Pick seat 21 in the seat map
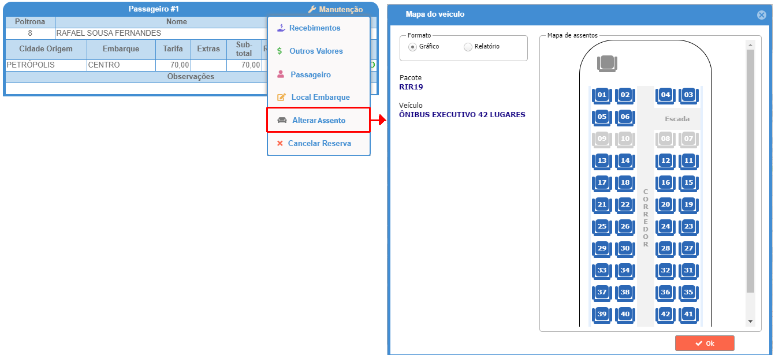Image resolution: width=775 pixels, height=359 pixels. pos(602,205)
